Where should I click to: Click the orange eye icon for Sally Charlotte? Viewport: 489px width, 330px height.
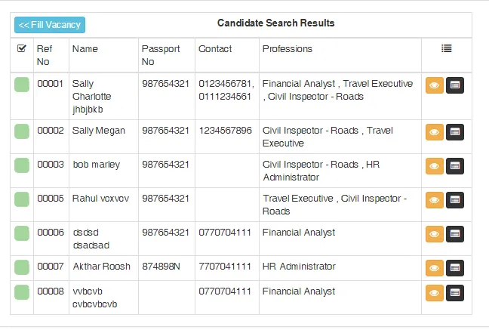tap(435, 85)
